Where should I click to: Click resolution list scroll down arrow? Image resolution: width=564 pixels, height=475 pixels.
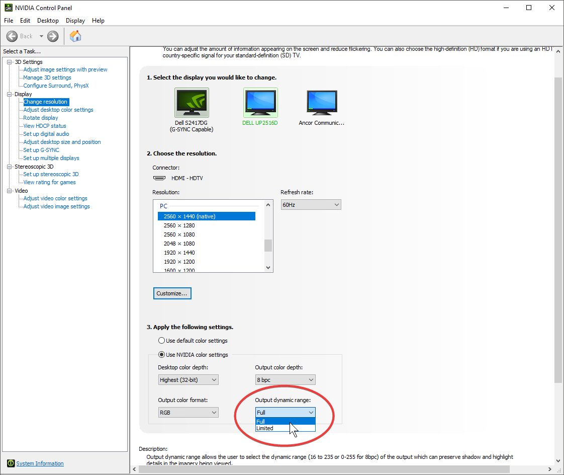tap(268, 268)
